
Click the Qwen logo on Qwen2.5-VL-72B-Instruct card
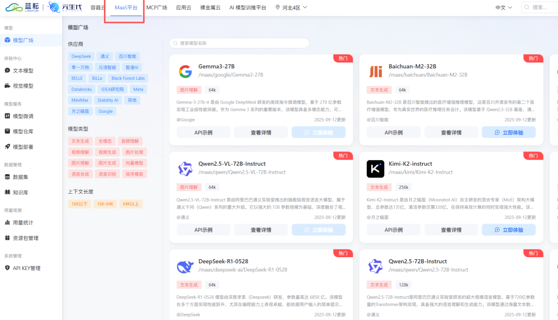point(185,169)
